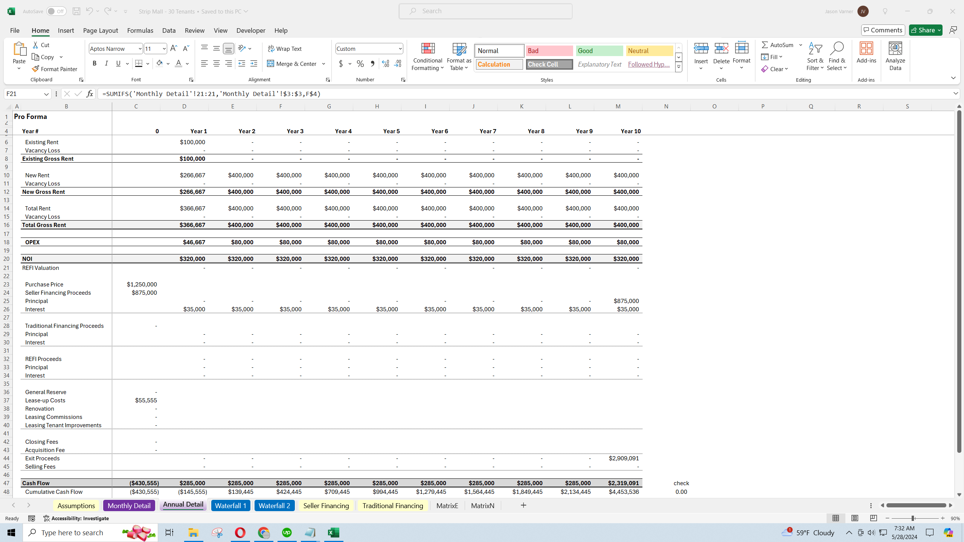Image resolution: width=964 pixels, height=542 pixels.
Task: Click the Undo arrow icon
Action: tap(89, 11)
